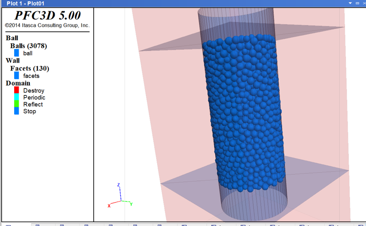The width and height of the screenshot is (366, 226).
Task: Close the Plot01 pane
Action: [364, 3]
